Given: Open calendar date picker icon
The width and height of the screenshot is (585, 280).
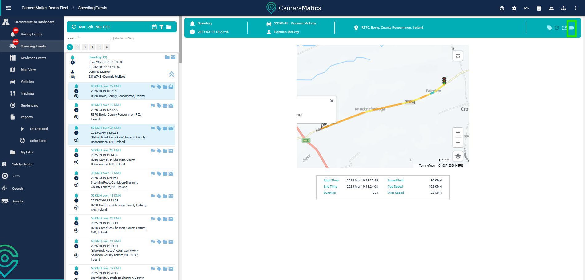Looking at the screenshot, I should (154, 27).
